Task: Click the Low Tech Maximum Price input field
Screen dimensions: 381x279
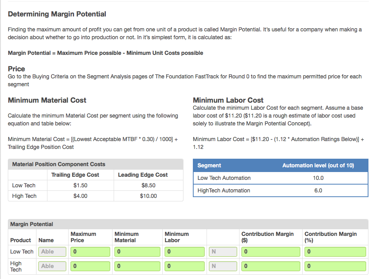Action: 90,251
